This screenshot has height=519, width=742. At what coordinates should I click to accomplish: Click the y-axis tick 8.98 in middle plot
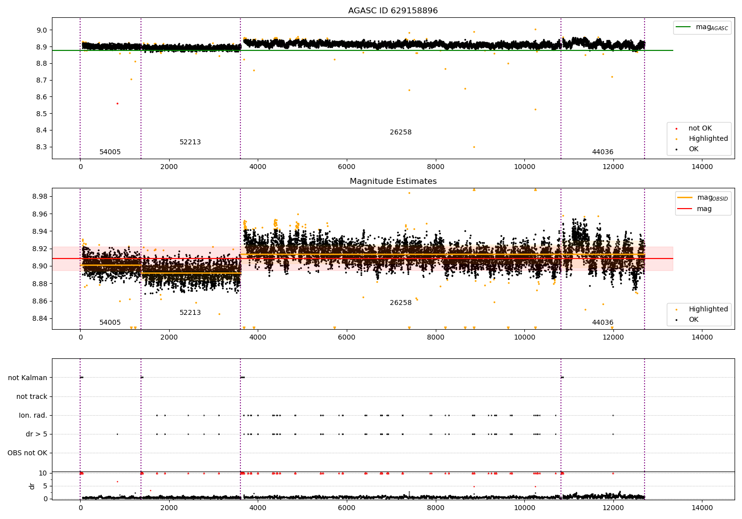tap(39, 197)
